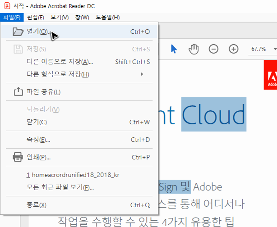
Task: Expand 다른 형식으로 저장(H) submenu
Action: pos(79,74)
